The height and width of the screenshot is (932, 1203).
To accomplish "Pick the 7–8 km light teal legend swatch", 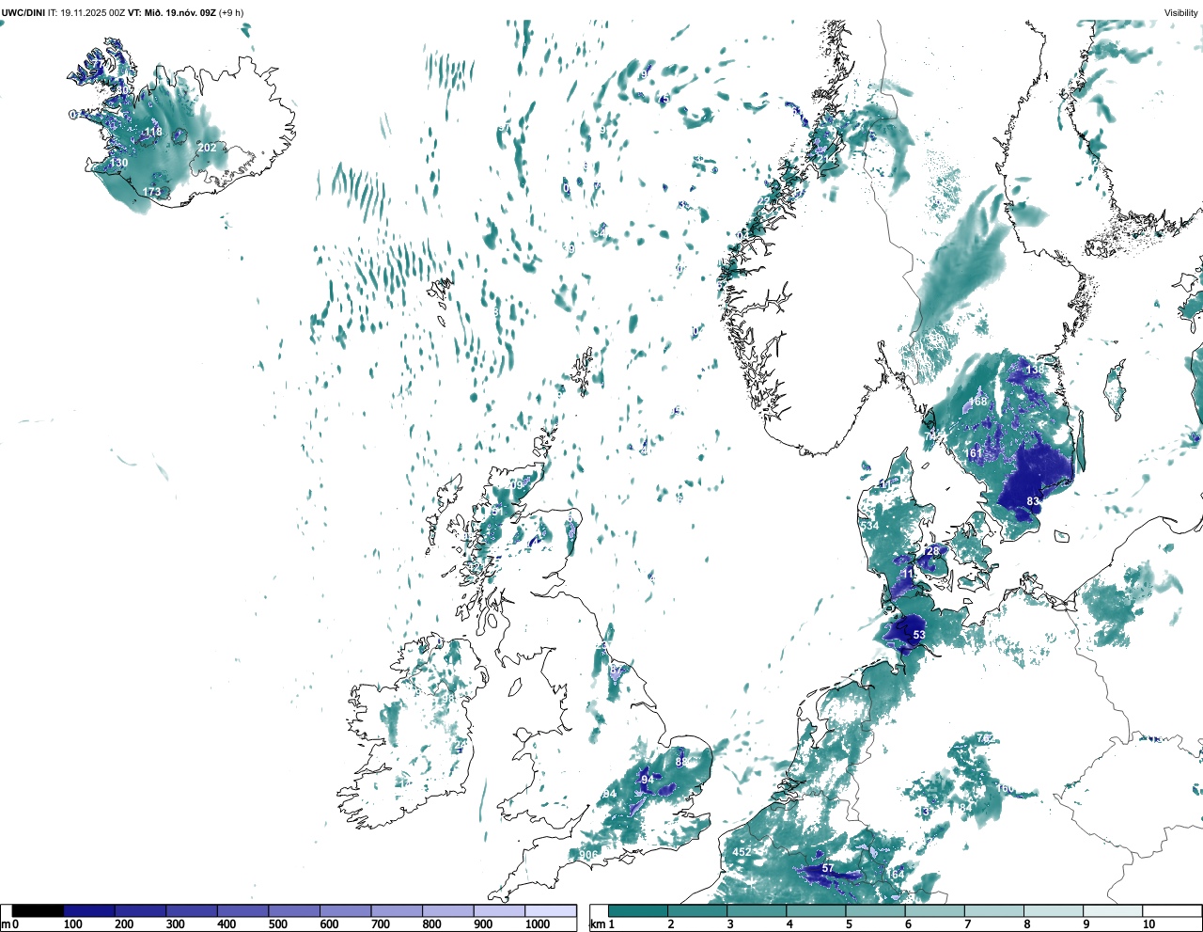I will pos(995,911).
